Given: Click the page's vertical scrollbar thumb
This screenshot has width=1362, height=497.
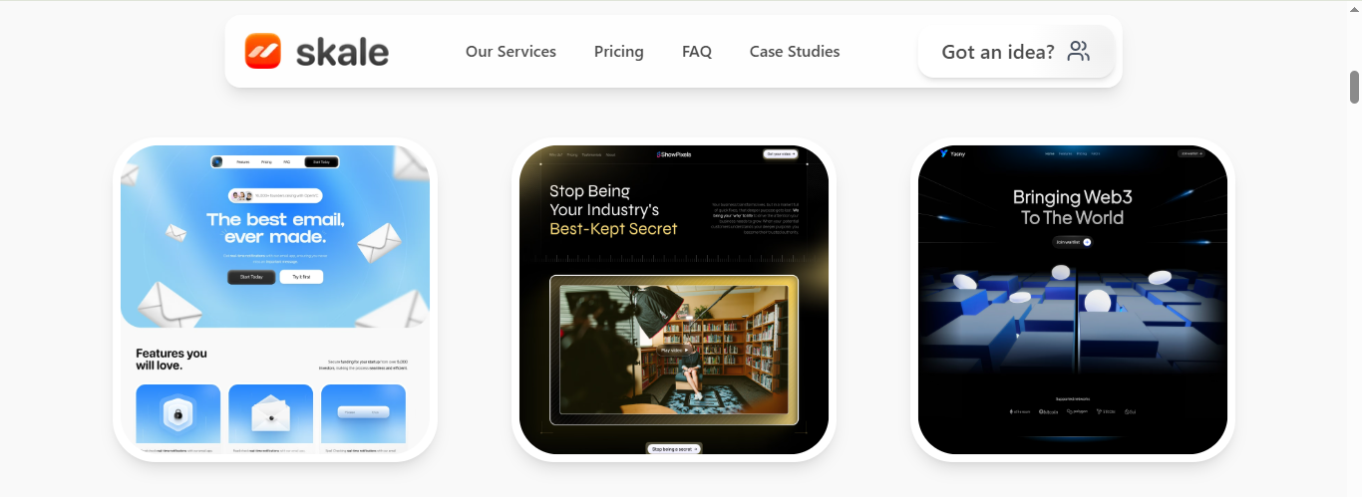Looking at the screenshot, I should pos(1355,88).
